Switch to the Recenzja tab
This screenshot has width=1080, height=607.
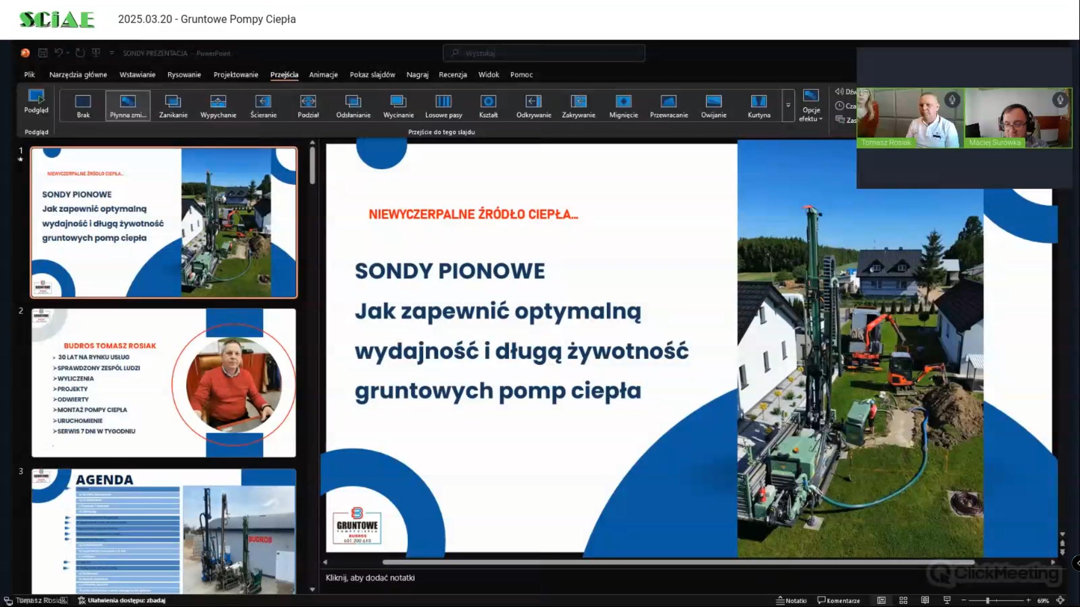click(453, 75)
